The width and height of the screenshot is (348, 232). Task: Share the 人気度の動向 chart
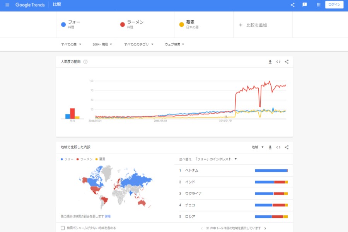click(x=287, y=62)
